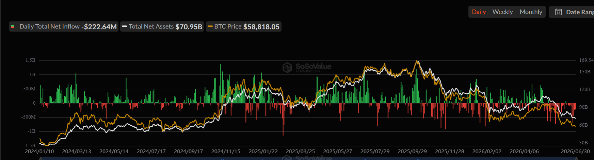
Task: Click the 2026/02/02 date label
Action: tap(487, 151)
